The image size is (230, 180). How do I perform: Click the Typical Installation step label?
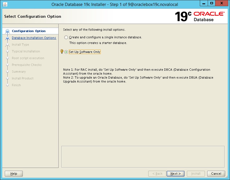pos(26,51)
